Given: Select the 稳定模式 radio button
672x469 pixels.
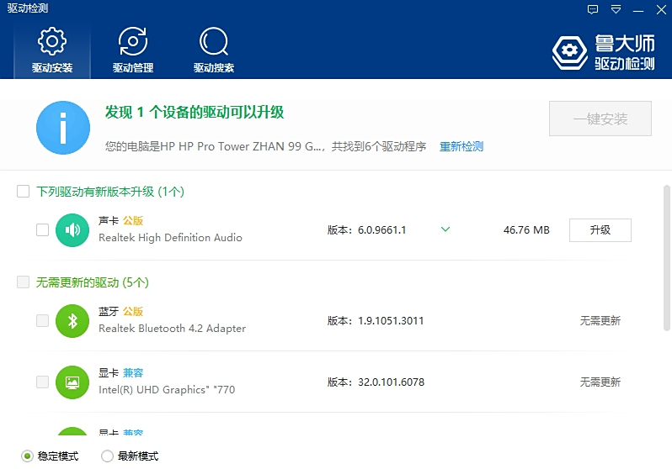Looking at the screenshot, I should (27, 456).
